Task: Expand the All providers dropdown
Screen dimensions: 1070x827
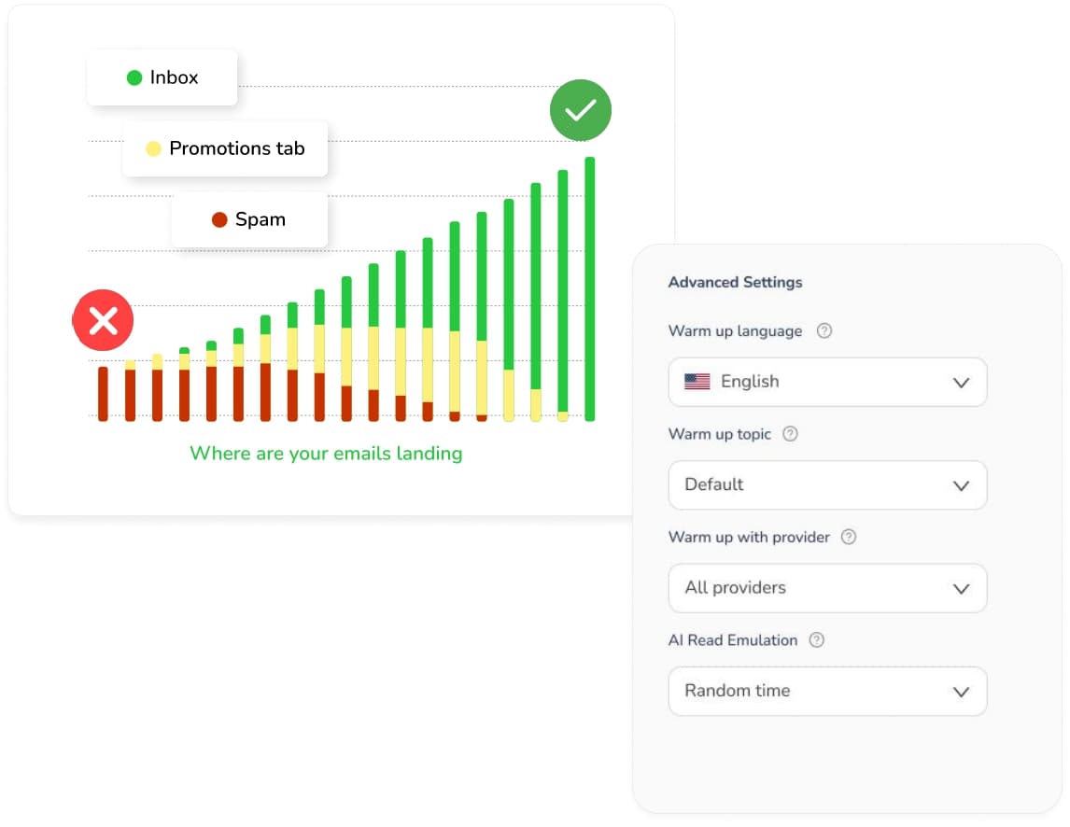Action: pos(827,588)
